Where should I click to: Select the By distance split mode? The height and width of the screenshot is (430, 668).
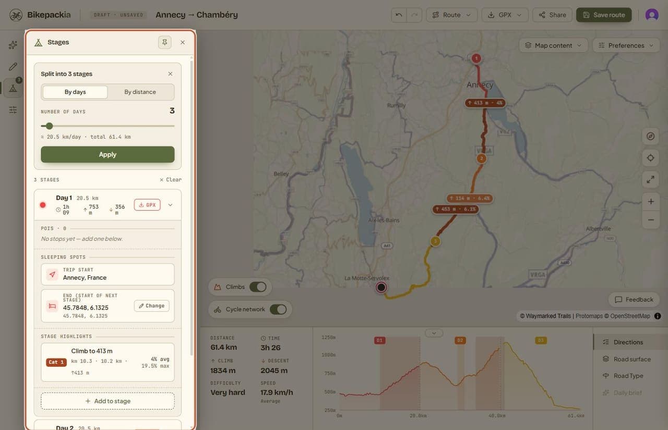[x=140, y=92]
